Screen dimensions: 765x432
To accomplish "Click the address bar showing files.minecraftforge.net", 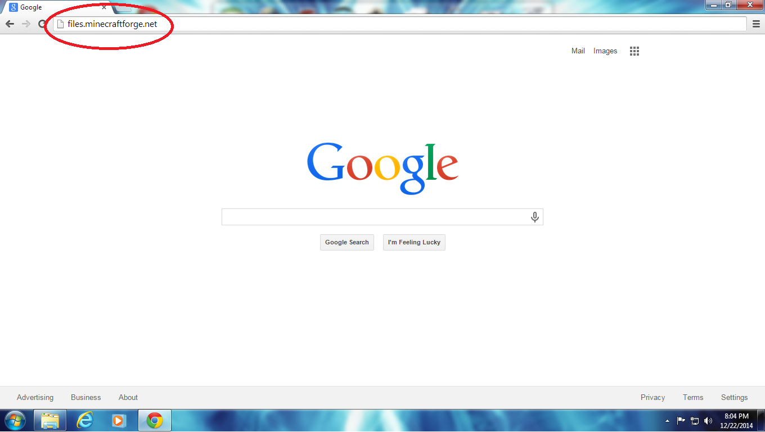I will [400, 24].
